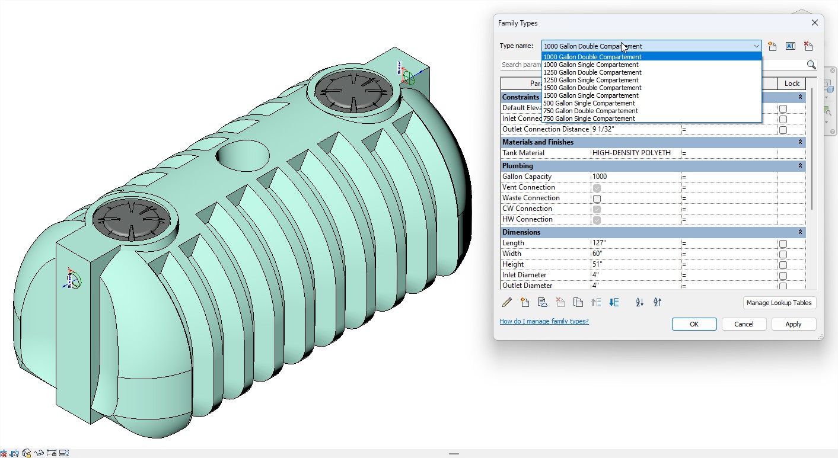Click the New Type icon beside type name
Screen dimensions: 838x458
point(772,46)
